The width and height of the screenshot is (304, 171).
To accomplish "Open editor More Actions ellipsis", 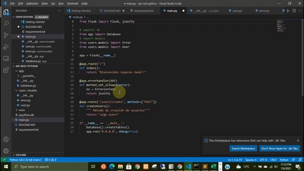I will (300, 10).
